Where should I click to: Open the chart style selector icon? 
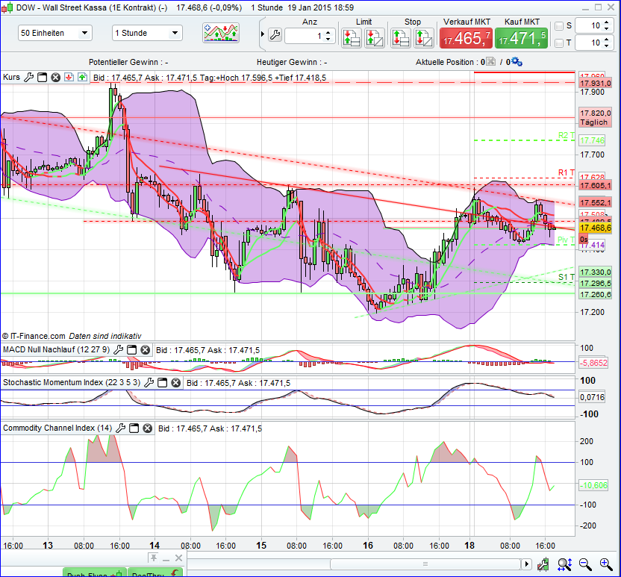point(221,33)
